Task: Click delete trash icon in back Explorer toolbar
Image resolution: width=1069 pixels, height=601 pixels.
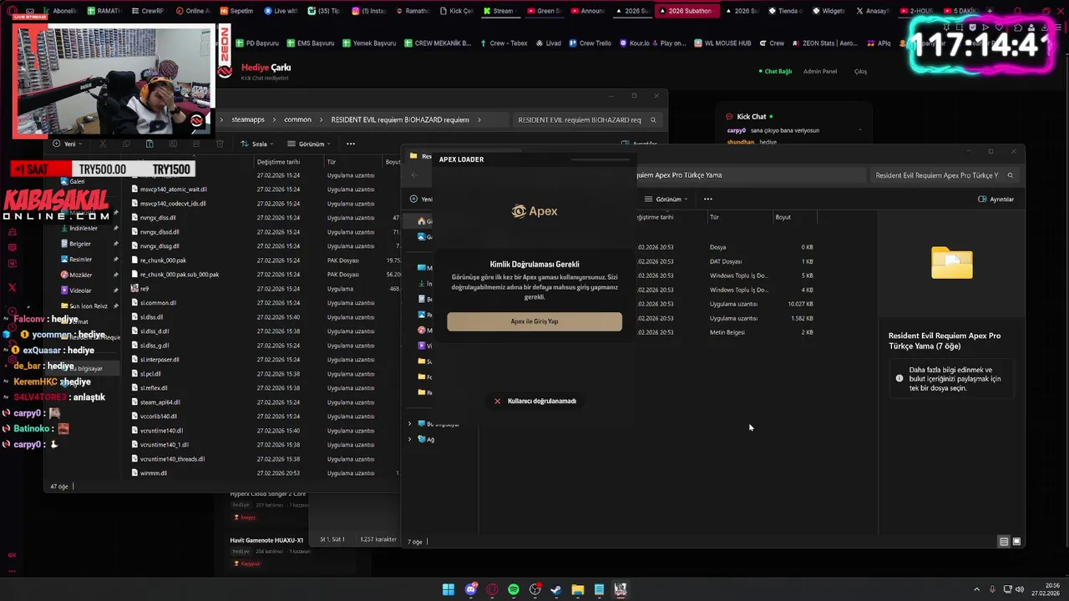Action: coord(218,144)
